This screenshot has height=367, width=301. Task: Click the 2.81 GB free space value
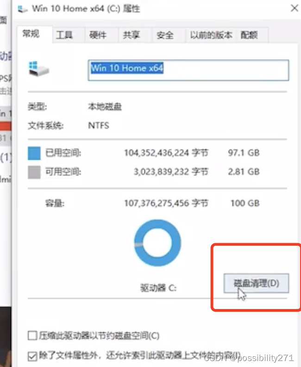244,172
